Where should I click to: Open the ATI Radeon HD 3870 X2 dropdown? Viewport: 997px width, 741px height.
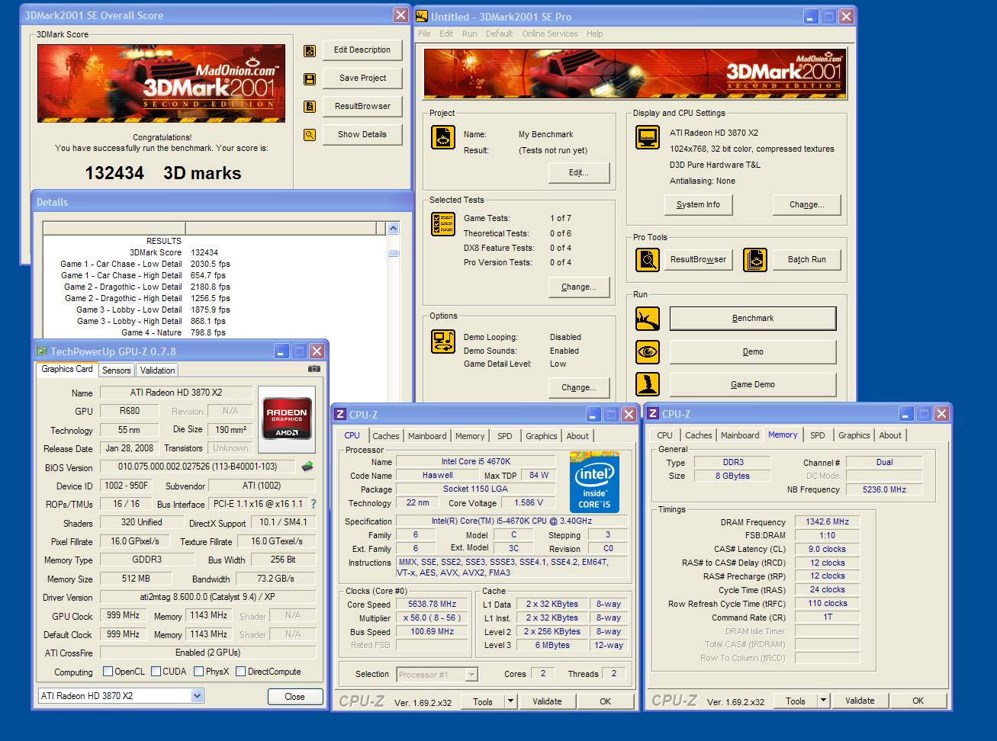tap(198, 695)
